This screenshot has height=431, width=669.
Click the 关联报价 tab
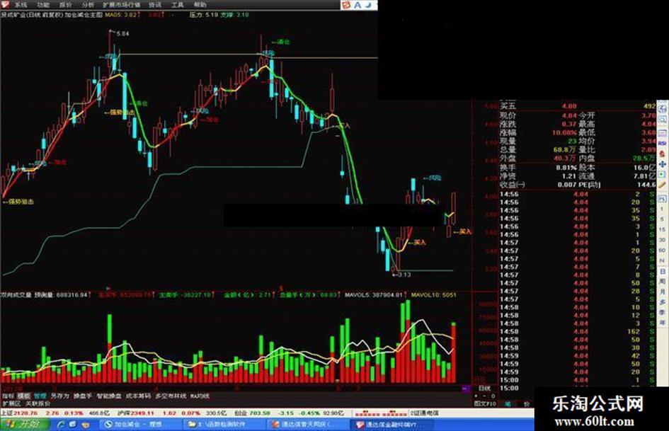pos(38,403)
